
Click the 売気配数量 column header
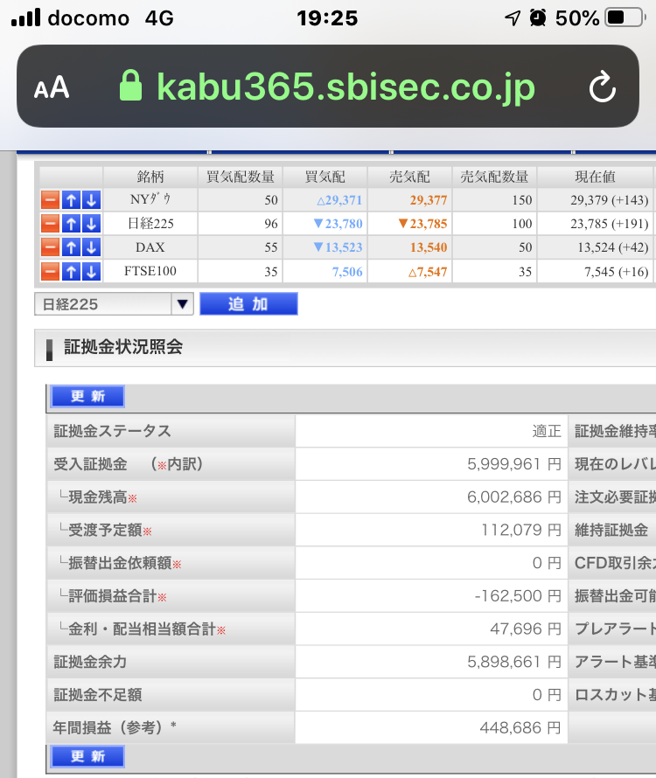tap(494, 177)
